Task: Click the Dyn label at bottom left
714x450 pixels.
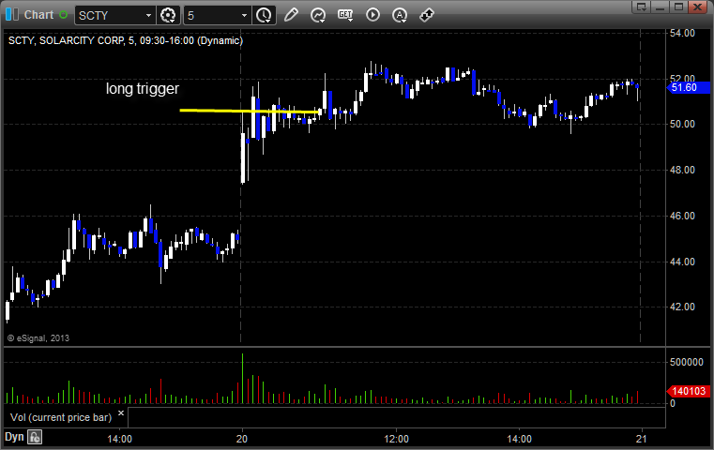Action: [14, 437]
